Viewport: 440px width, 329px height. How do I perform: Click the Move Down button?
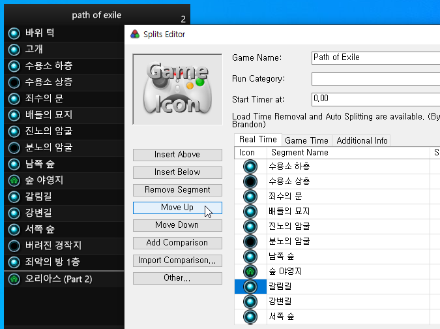point(177,225)
